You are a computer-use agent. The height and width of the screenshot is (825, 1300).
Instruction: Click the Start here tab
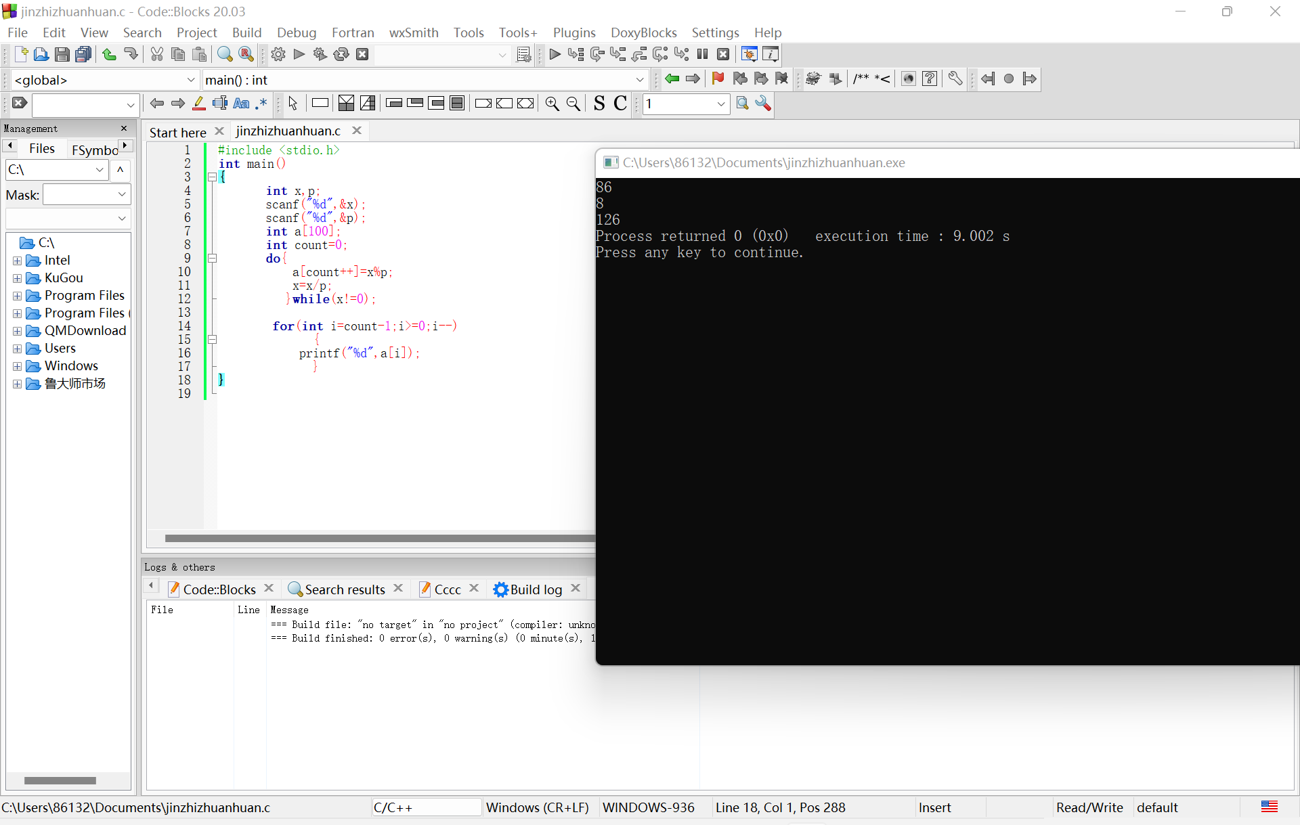click(x=177, y=132)
